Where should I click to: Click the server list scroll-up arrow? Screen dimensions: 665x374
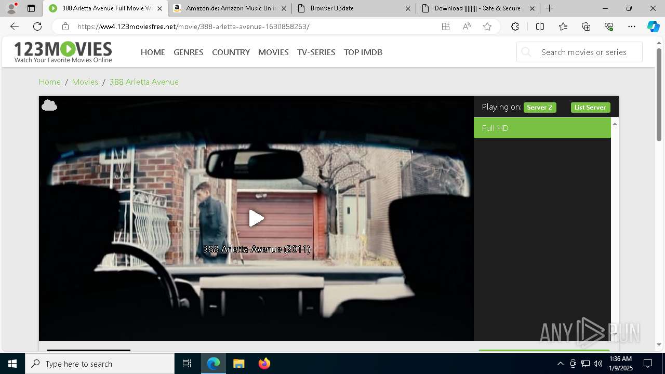pyautogui.click(x=615, y=124)
